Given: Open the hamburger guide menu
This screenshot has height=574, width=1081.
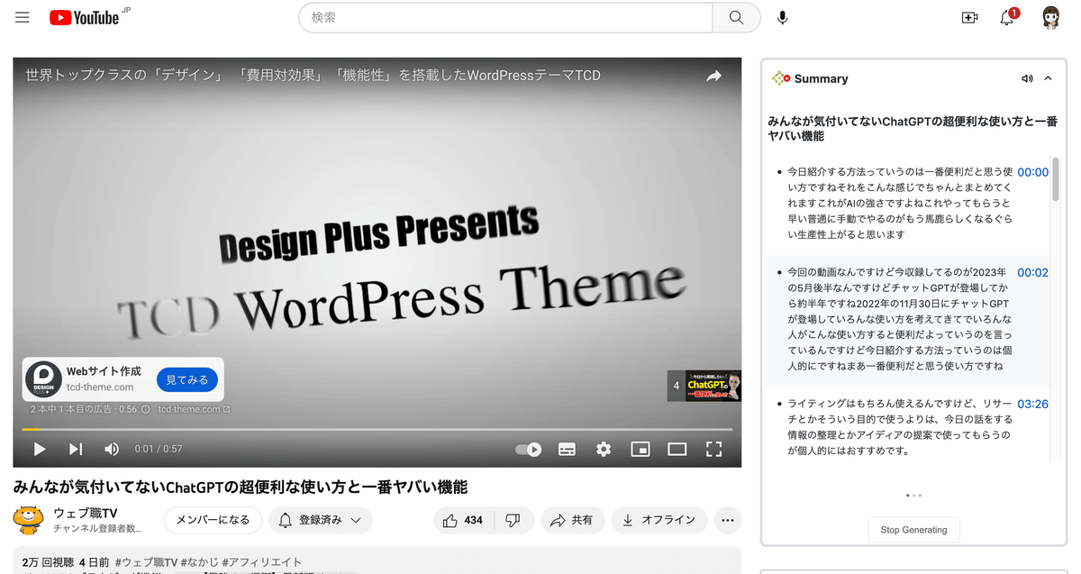Looking at the screenshot, I should (22, 17).
